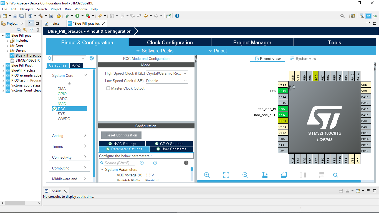Open the Project menu
Image resolution: width=379 pixels, height=213 pixels.
tap(56, 9)
